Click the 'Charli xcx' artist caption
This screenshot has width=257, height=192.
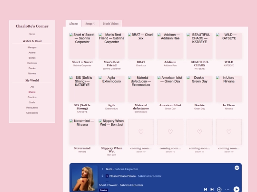click(x=141, y=65)
